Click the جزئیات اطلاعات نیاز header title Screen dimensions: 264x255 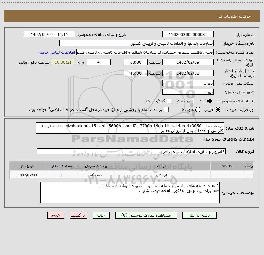click(x=234, y=16)
